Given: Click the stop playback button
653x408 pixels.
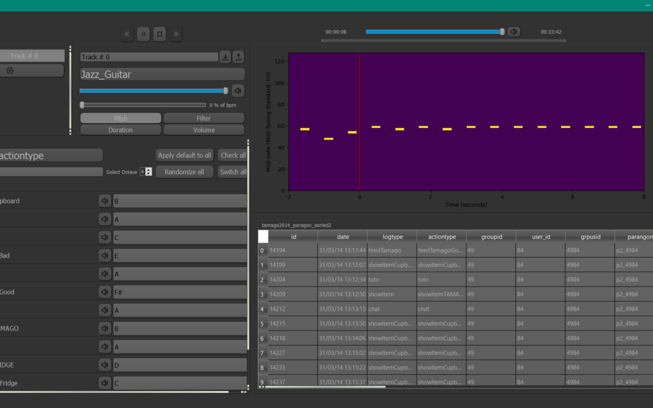Looking at the screenshot, I should [160, 34].
